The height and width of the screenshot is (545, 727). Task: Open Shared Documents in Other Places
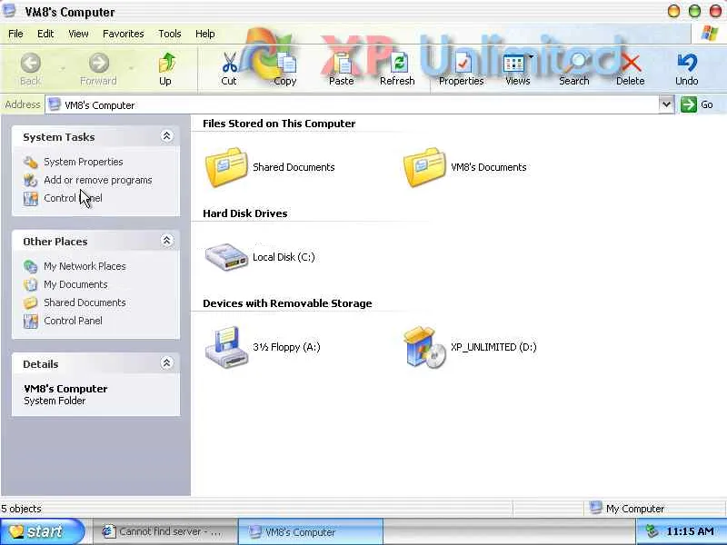(85, 302)
